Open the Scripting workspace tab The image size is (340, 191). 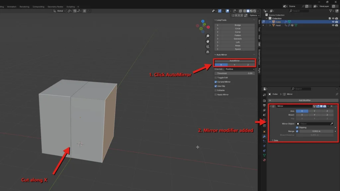[x=70, y=7]
